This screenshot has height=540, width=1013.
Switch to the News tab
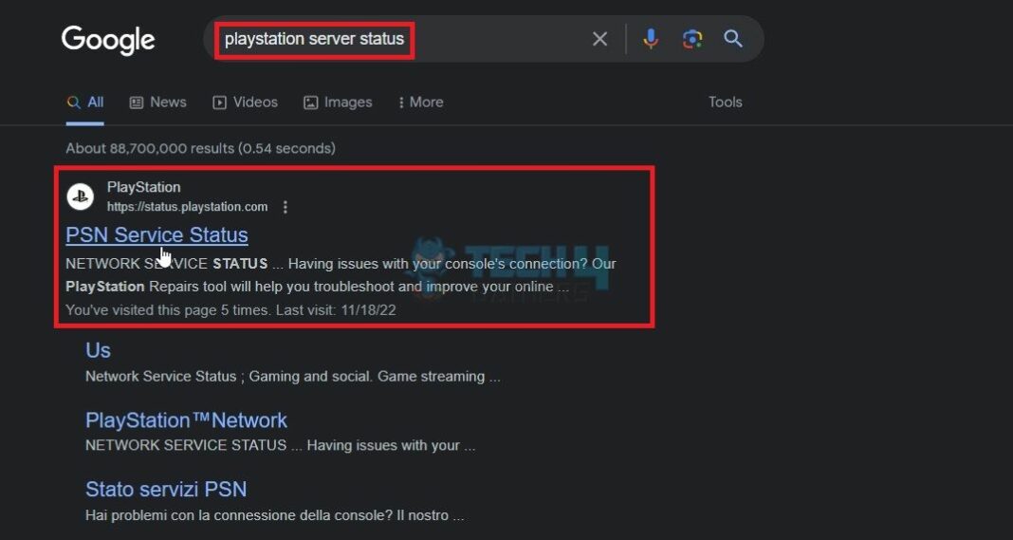point(157,102)
